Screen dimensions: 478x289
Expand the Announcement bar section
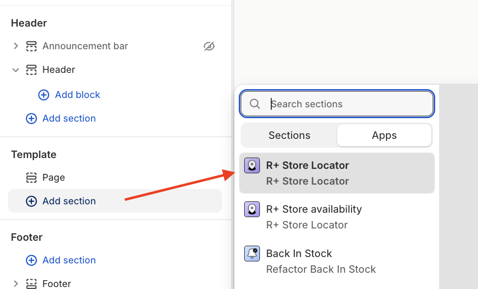pyautogui.click(x=16, y=46)
